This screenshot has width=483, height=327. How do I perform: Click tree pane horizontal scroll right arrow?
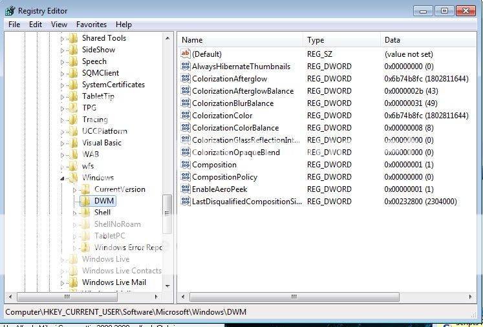(156, 297)
